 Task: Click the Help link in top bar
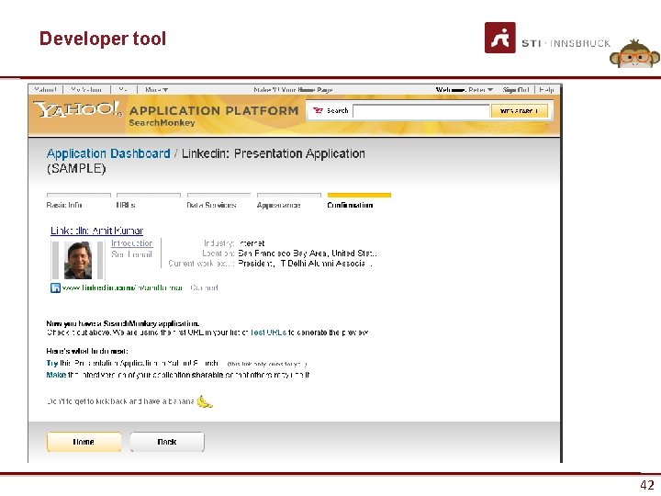click(547, 90)
